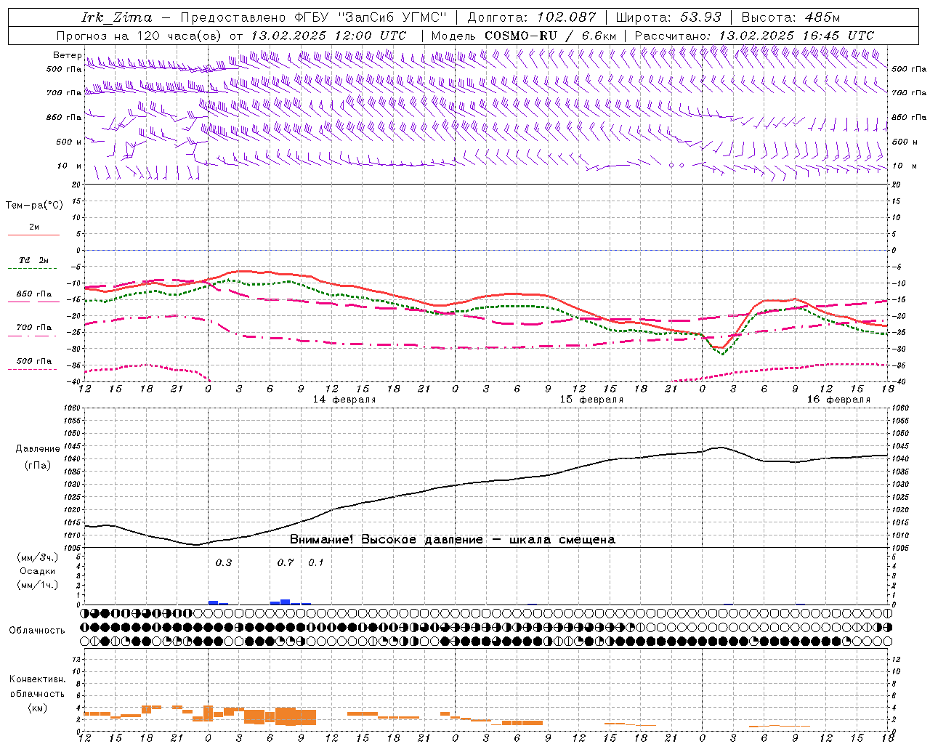
Task: Click the station name Irk_Zima in the header
Action: [117, 17]
